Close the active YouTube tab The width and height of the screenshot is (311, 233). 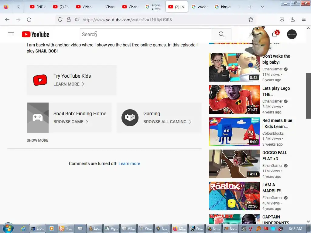tap(183, 7)
